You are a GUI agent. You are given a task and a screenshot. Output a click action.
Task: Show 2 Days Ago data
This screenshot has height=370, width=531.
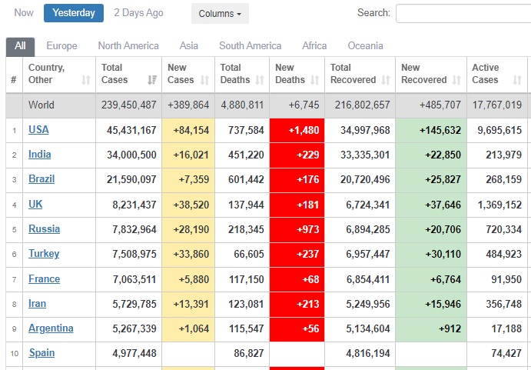pos(138,13)
